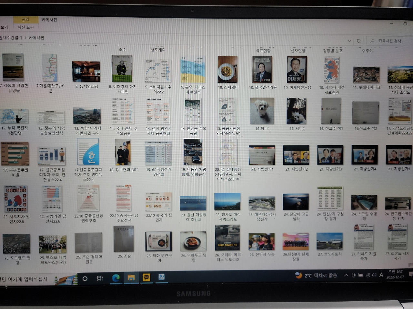Select the 13. 북항1단계재개발사업 구역 photo
This screenshot has height=309, width=413.
coord(87,116)
